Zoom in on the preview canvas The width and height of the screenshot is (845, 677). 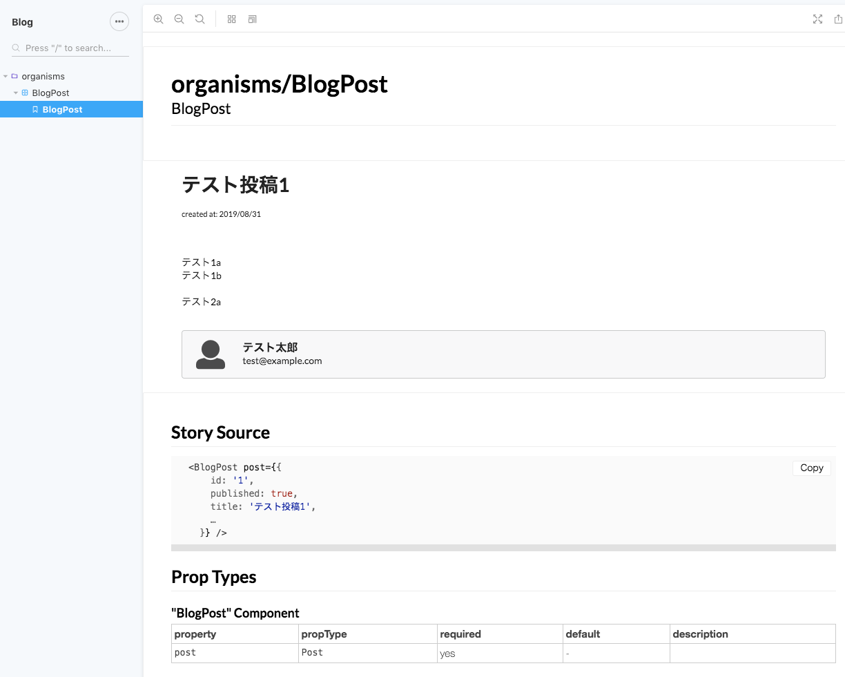[158, 19]
